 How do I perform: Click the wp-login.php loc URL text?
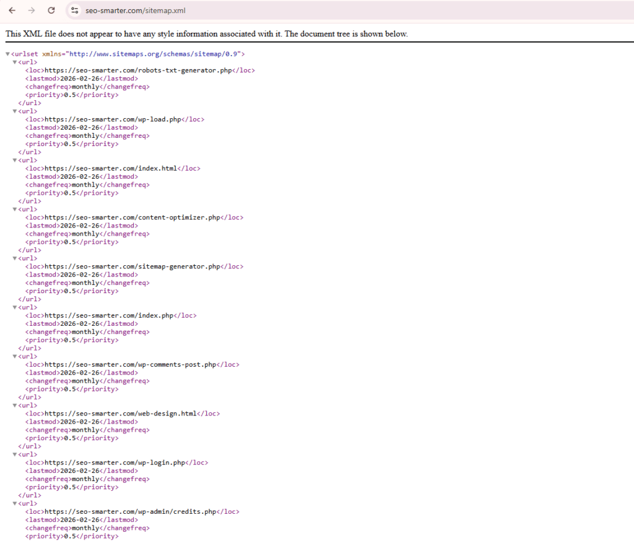[115, 462]
